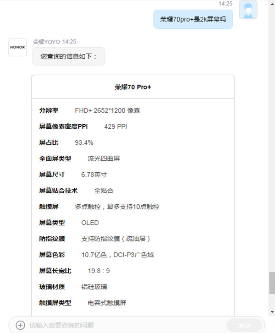Click the glass value 铝硅玻璃
This screenshot has height=333, width=275.
94,287
